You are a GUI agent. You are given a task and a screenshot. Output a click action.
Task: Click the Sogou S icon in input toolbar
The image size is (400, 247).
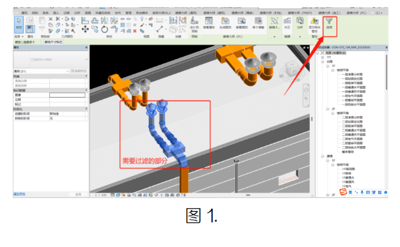coord(343,192)
